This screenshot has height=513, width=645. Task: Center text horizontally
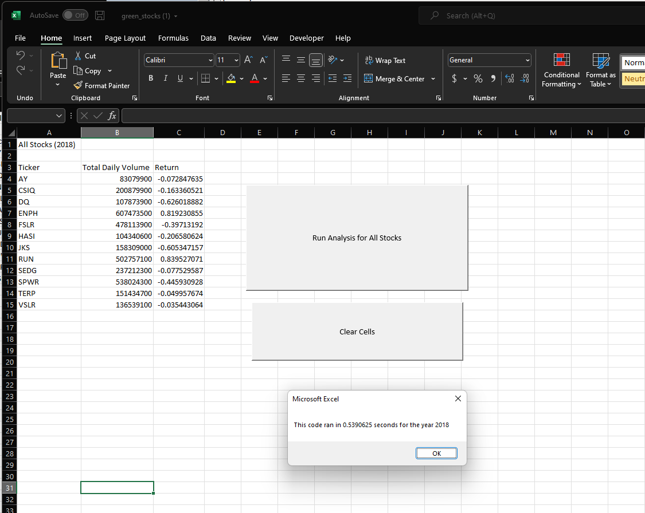[x=300, y=78]
